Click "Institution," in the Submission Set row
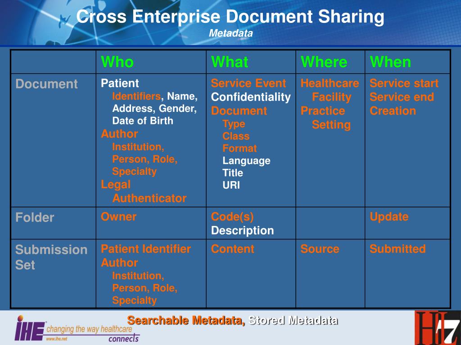 click(138, 276)
